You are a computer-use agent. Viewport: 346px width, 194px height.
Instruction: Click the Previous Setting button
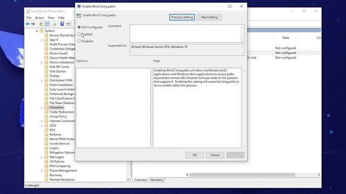[182, 17]
